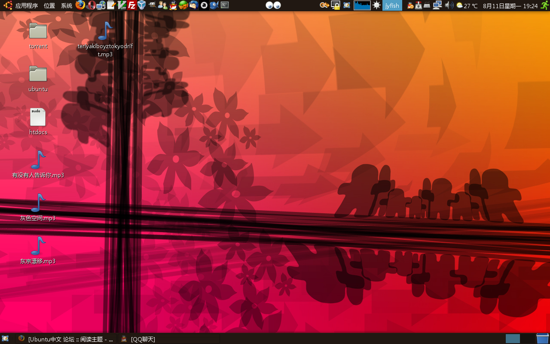550x344 pixels.
Task: Open the Ubuntu logo applications menu
Action: [x=8, y=6]
